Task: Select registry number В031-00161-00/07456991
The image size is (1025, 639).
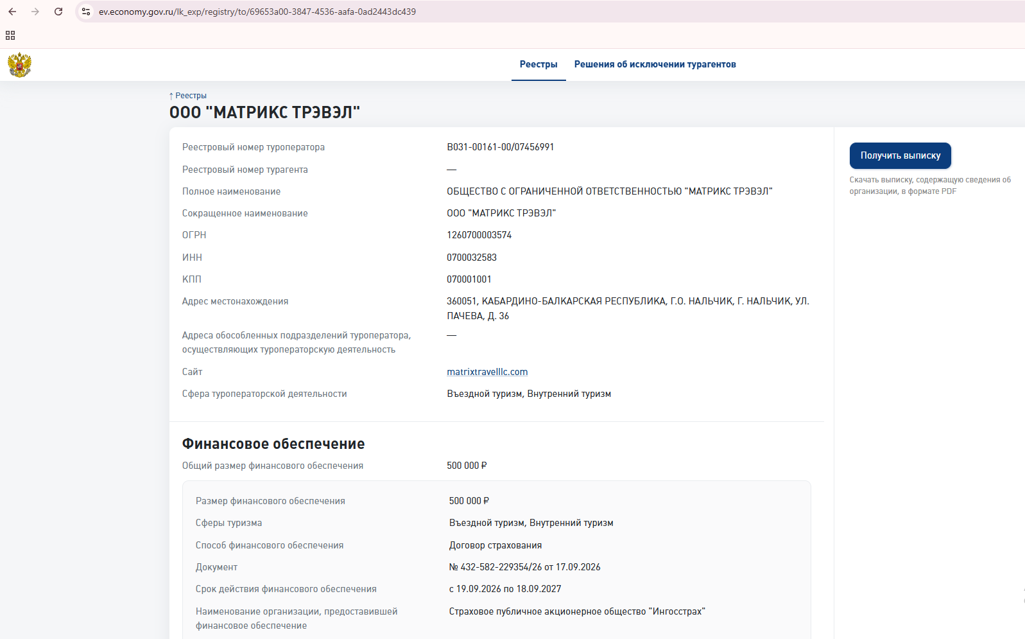Action: (x=501, y=147)
